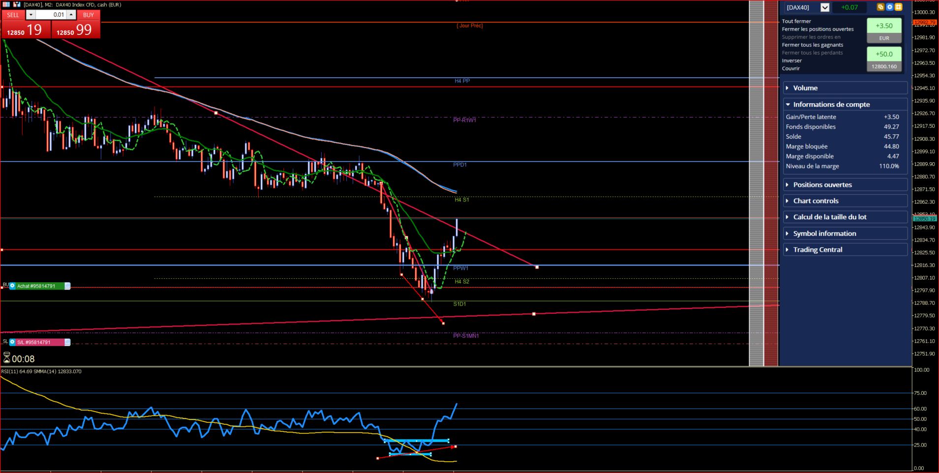Click the orange linked-squares panel icon
The width and height of the screenshot is (939, 473).
coord(880,7)
